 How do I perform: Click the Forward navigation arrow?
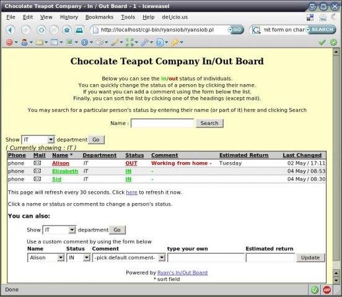coord(26,30)
